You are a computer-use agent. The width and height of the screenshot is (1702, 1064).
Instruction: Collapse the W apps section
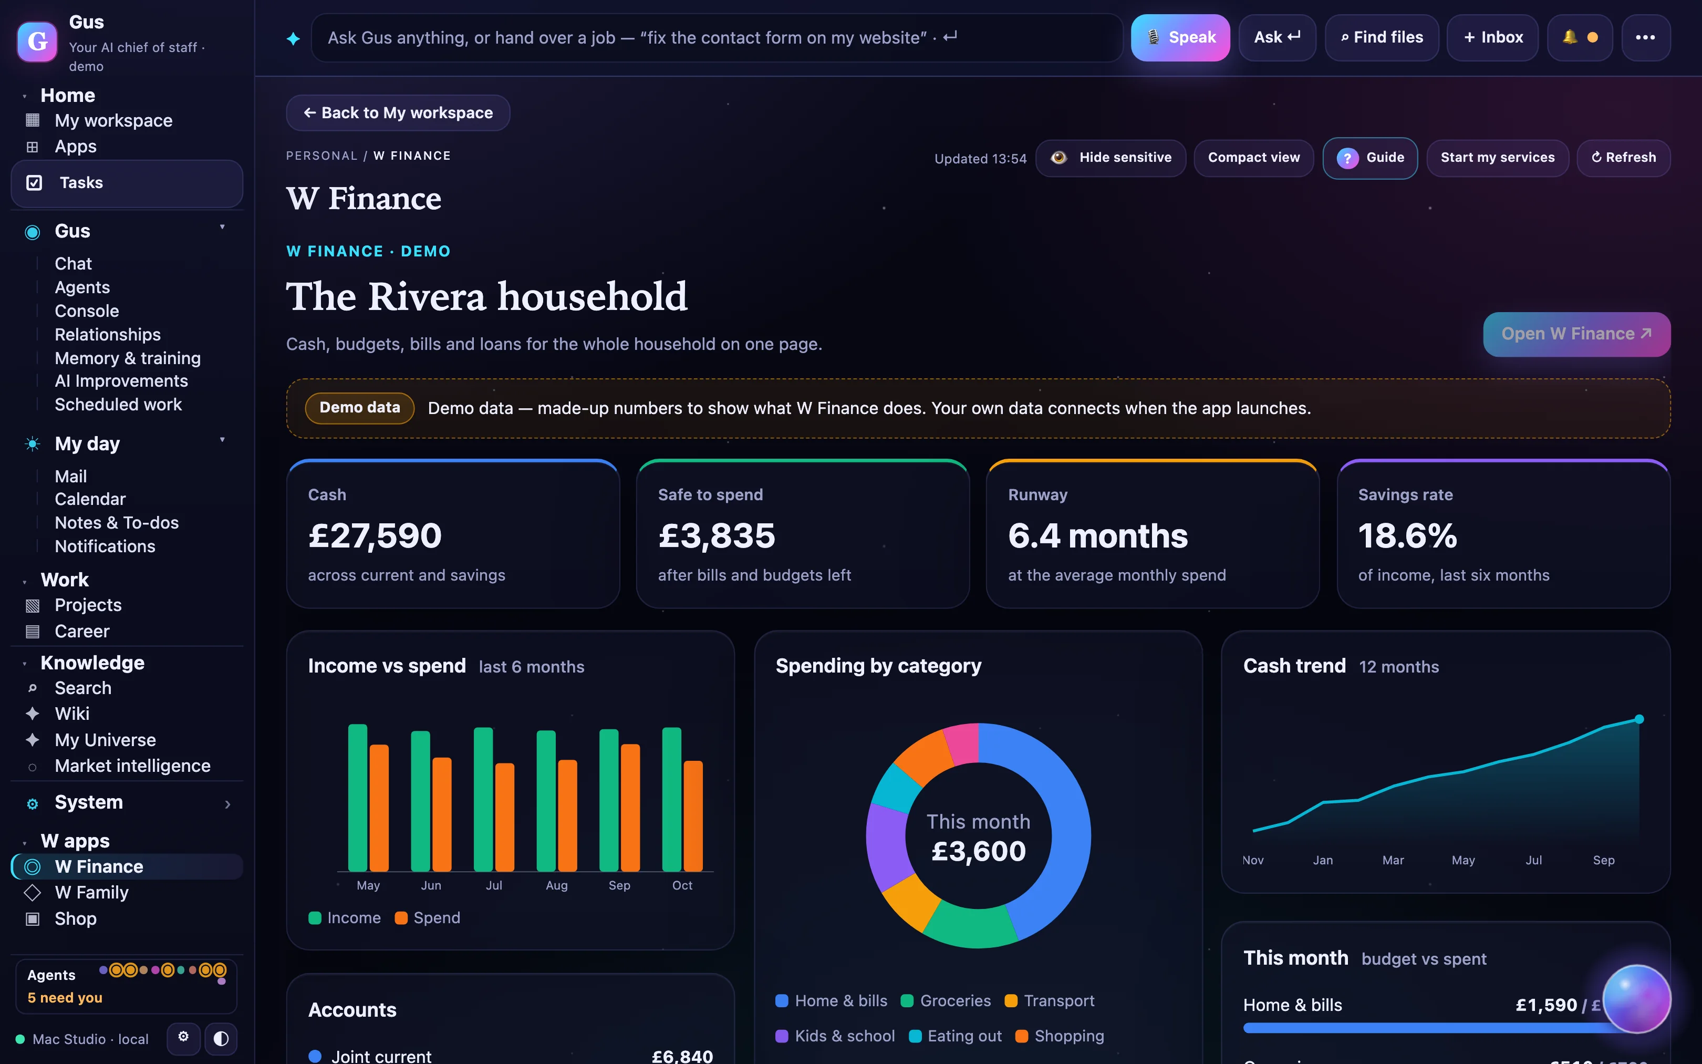click(25, 842)
